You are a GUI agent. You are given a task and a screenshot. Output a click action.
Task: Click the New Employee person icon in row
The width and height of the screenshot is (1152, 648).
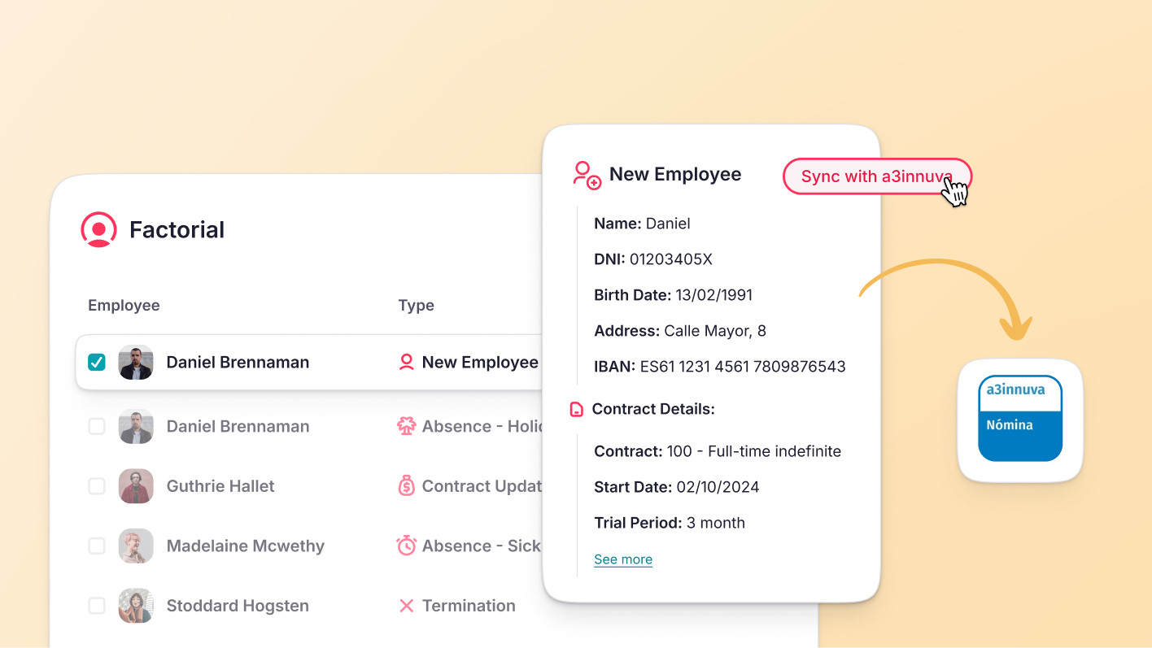point(407,363)
